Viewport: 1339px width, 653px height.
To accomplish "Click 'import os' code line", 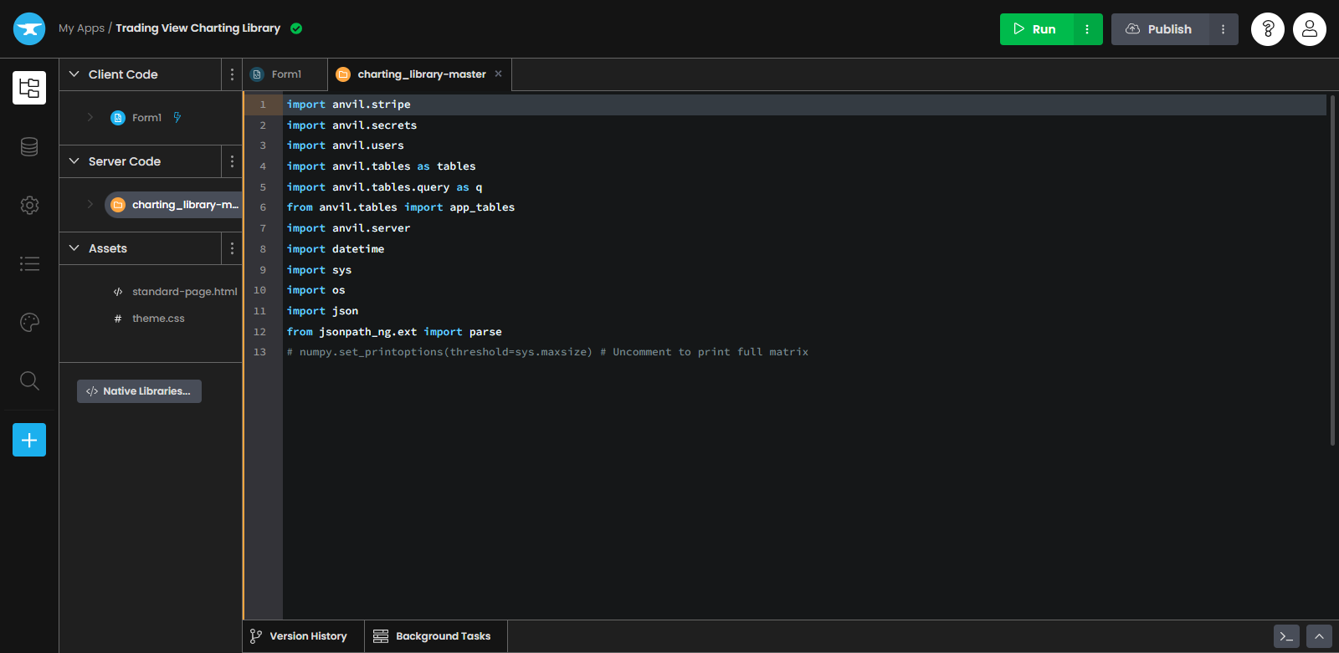I will point(316,290).
